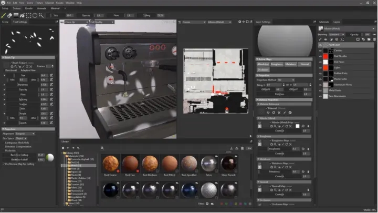Toggle Brush Texture checkbox
The width and height of the screenshot is (378, 213).
point(11,63)
